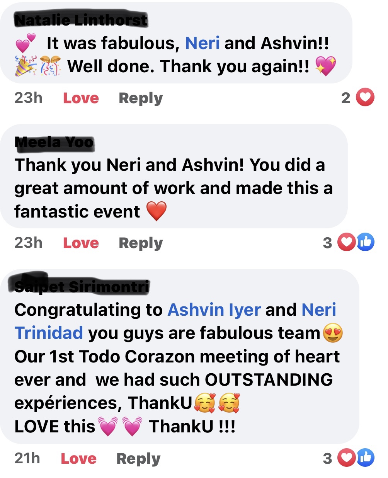
Task: View heart reaction on Saipet's comment
Action: tap(347, 458)
